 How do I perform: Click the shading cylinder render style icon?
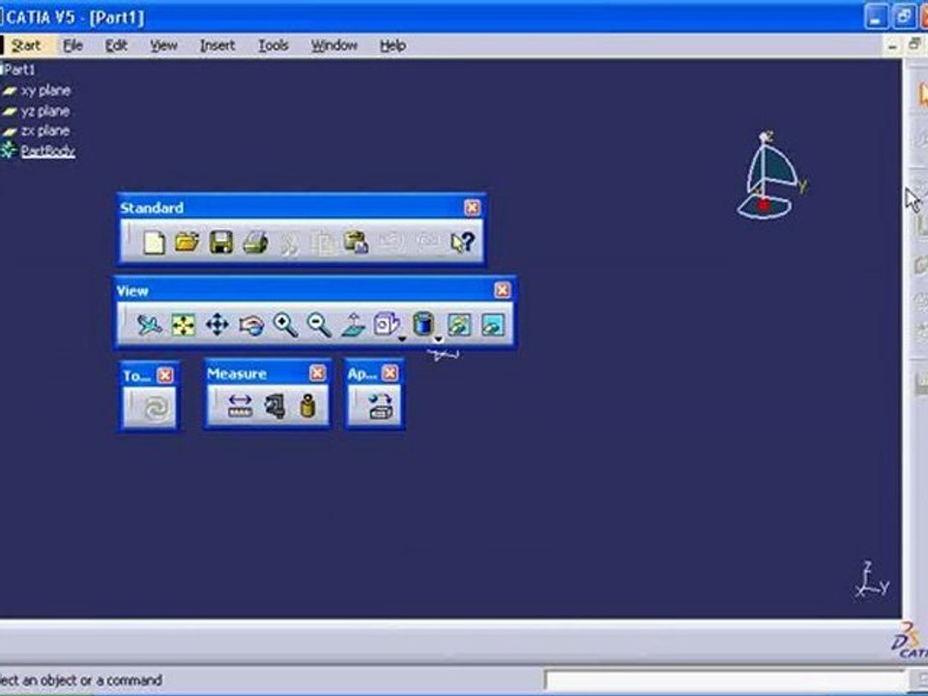click(x=423, y=325)
